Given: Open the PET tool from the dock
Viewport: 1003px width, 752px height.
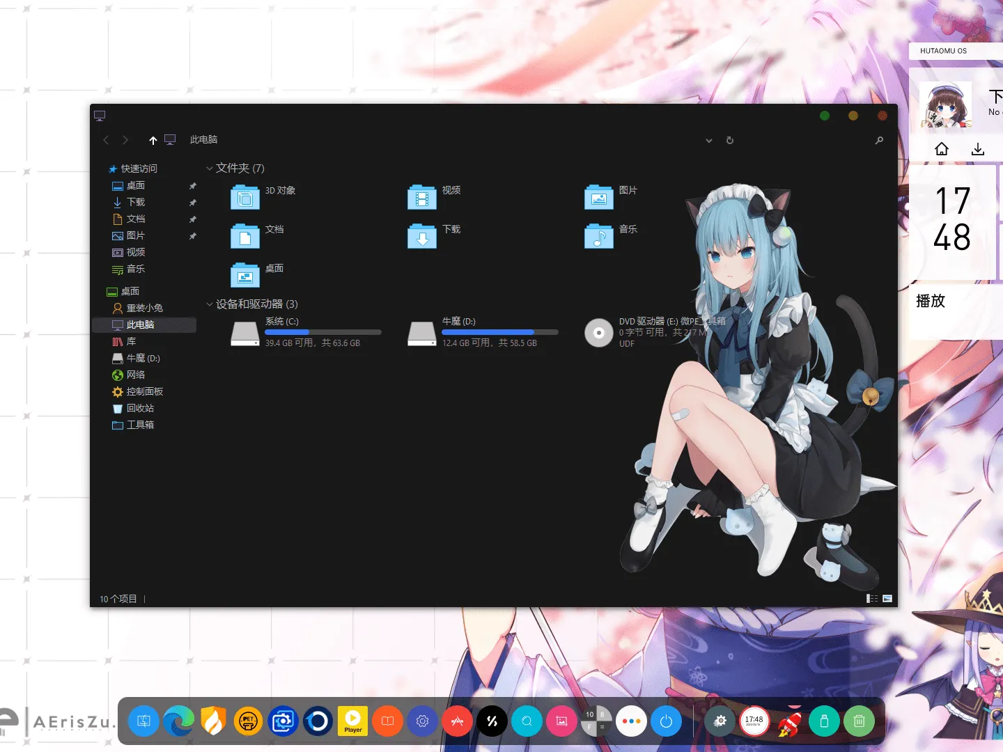Looking at the screenshot, I should tap(248, 721).
